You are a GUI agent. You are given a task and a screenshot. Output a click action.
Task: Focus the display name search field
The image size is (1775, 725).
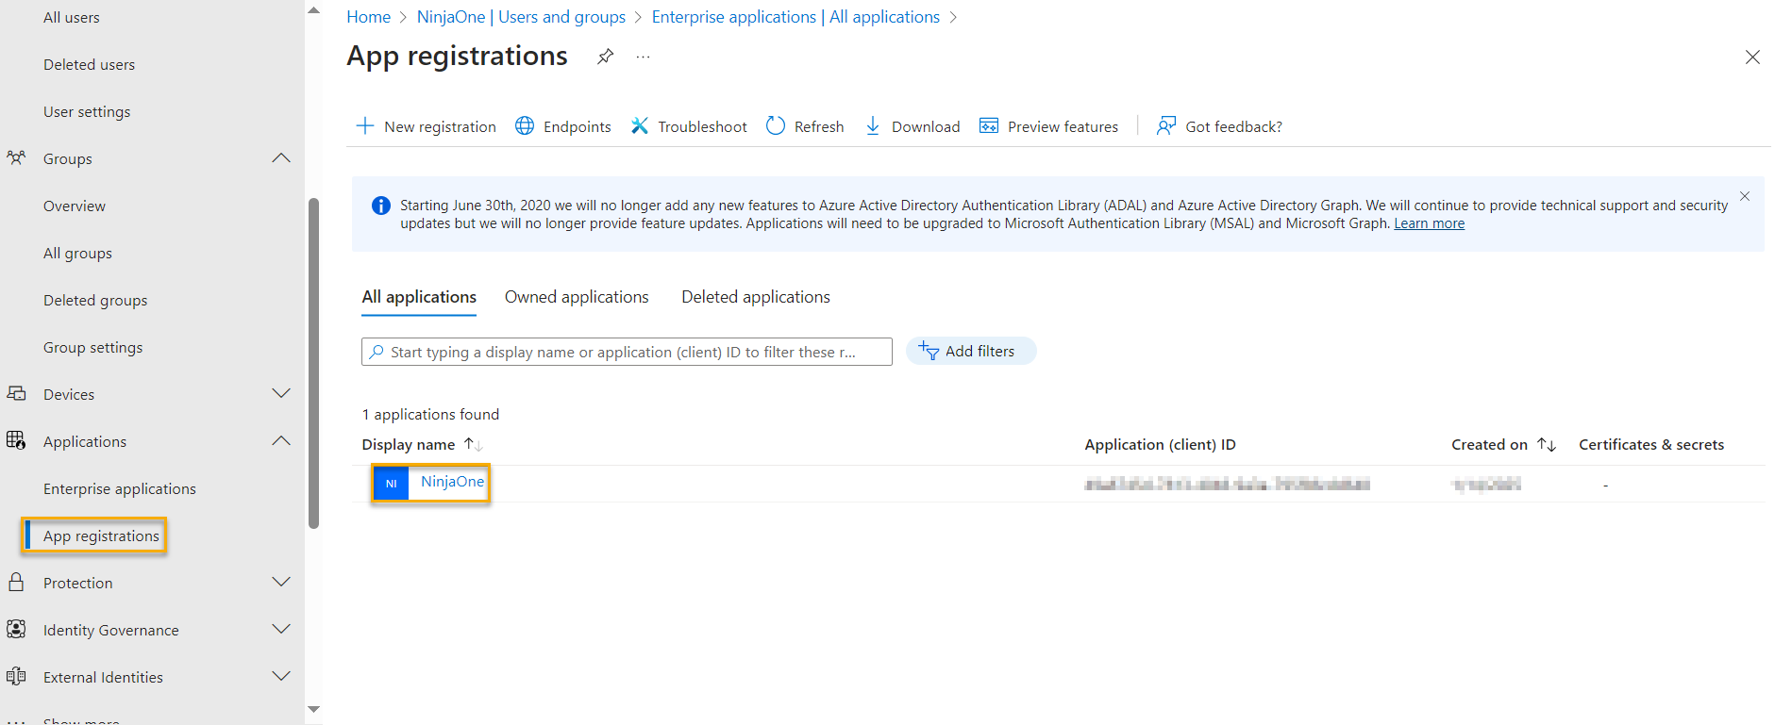[627, 352]
